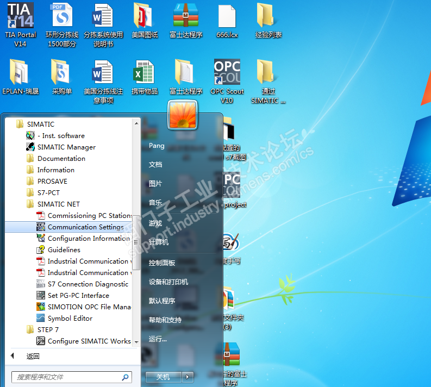Open the 666.lcx file icon
The height and width of the screenshot is (387, 431).
click(x=227, y=21)
